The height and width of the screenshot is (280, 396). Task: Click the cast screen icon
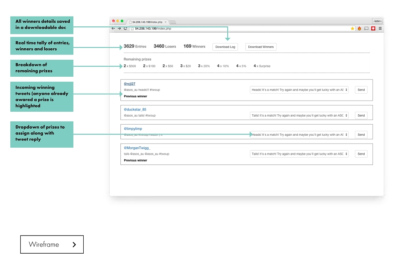point(366,28)
